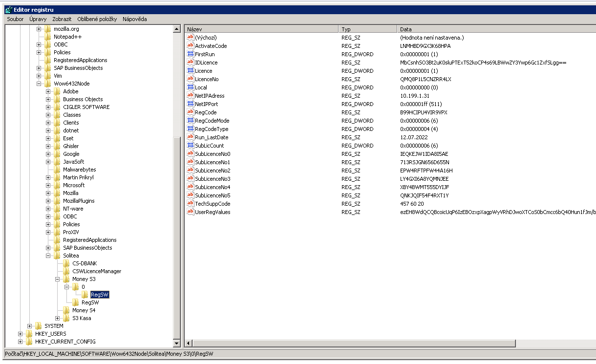Viewport: 596px width, 364px height.
Task: Click the Malwarebytes folder icon
Action: (x=57, y=170)
